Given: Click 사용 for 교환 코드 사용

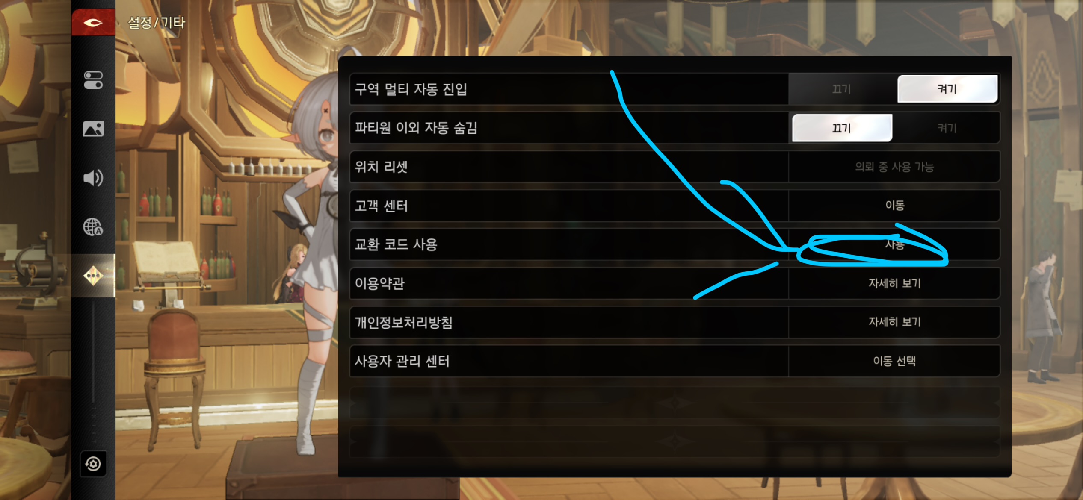Looking at the screenshot, I should click(x=894, y=244).
